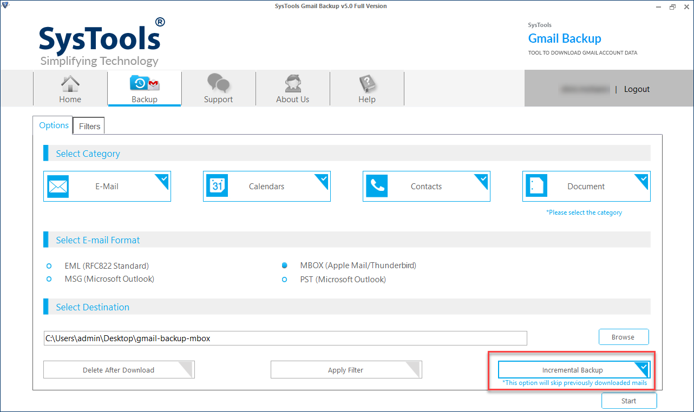Viewport: 694px width, 412px height.
Task: Click the Document file icon
Action: click(x=536, y=187)
